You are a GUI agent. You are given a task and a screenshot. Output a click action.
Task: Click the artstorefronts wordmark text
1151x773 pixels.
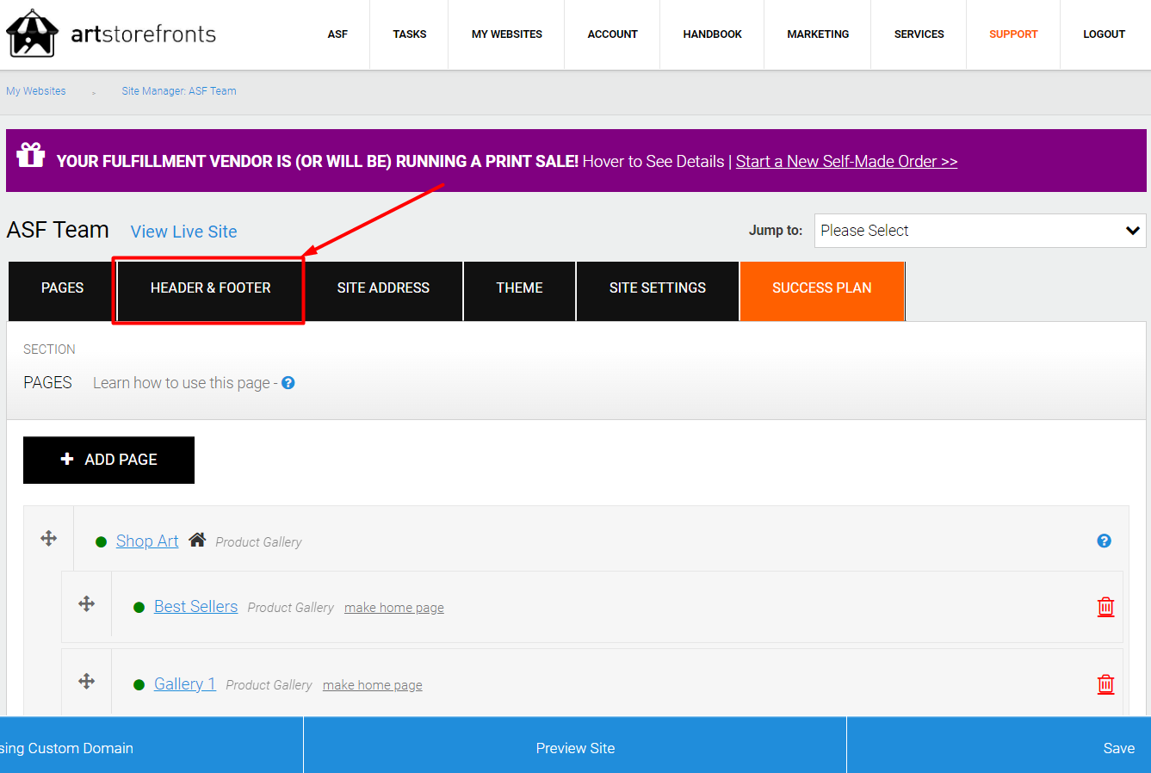144,34
